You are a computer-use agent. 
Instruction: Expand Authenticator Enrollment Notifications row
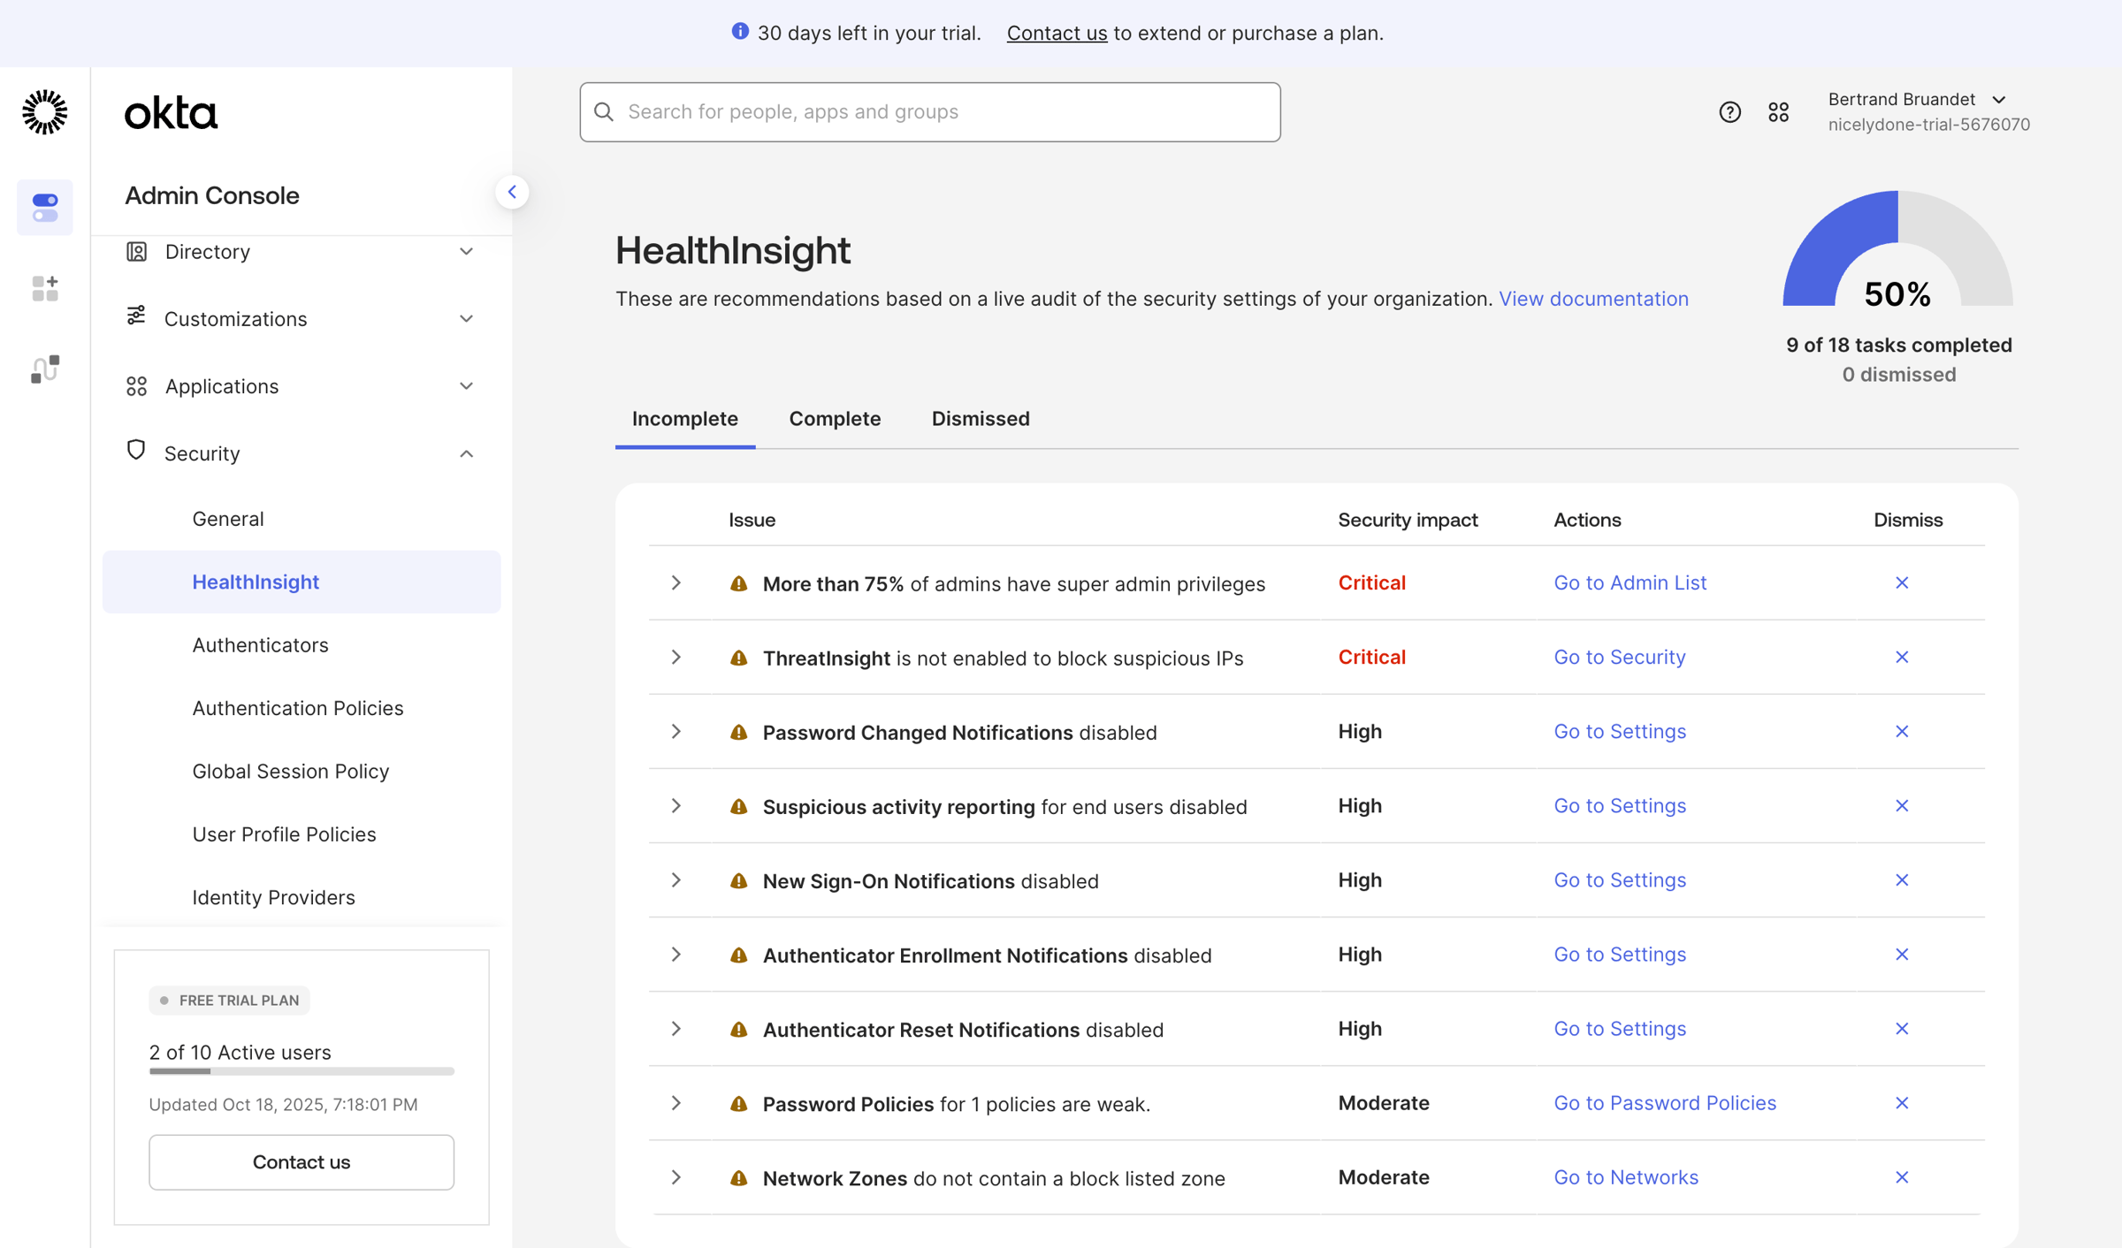pos(676,954)
